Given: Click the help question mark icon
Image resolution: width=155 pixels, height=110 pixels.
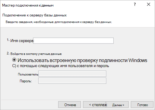Looking at the screenshot, I should pyautogui.click(x=135, y=4).
